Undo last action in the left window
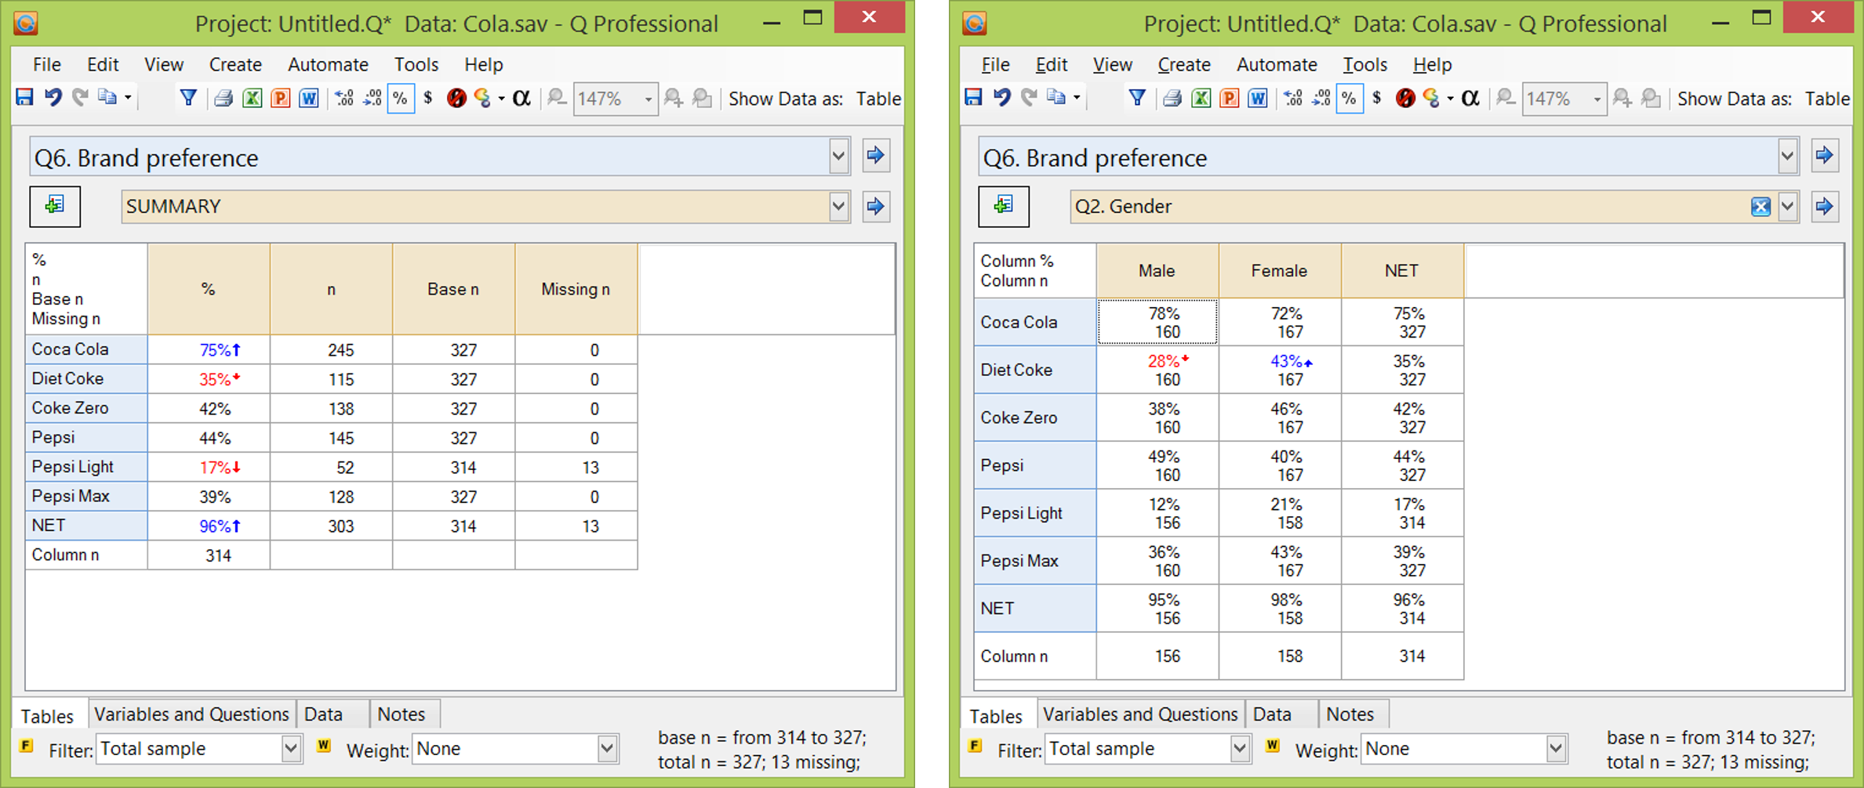Image resolution: width=1864 pixels, height=788 pixels. tap(53, 98)
